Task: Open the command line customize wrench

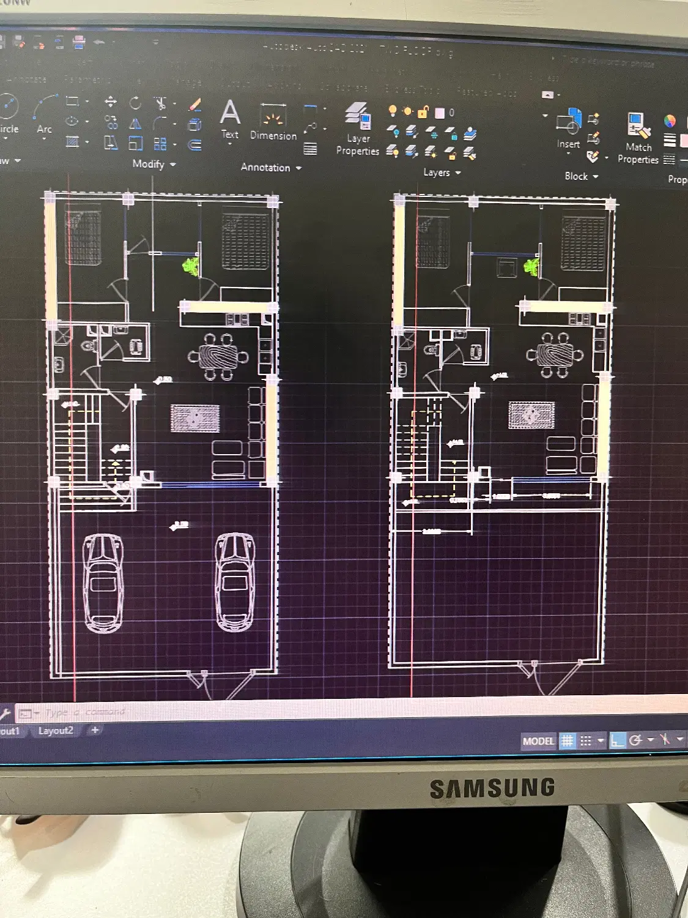Action: click(4, 714)
